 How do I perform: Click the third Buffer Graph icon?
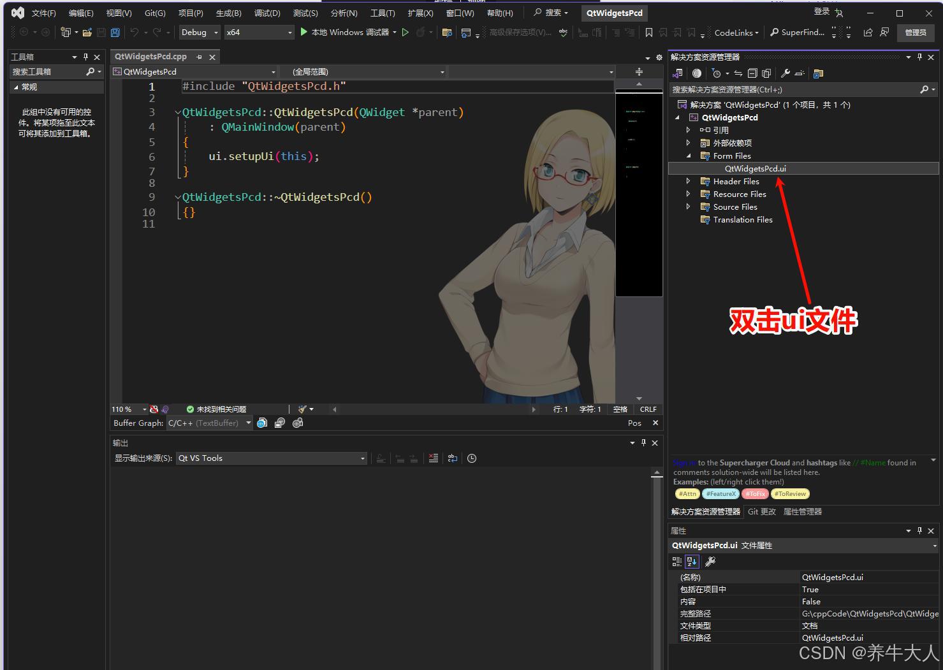click(298, 423)
